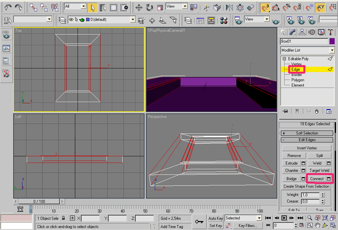Click the Create New Layer icon
This screenshot has width=338, height=230.
click(x=141, y=20)
